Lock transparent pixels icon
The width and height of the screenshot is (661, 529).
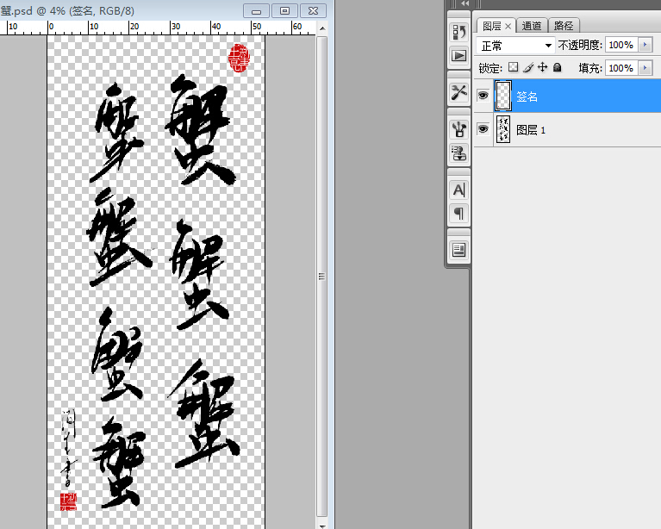[x=513, y=67]
